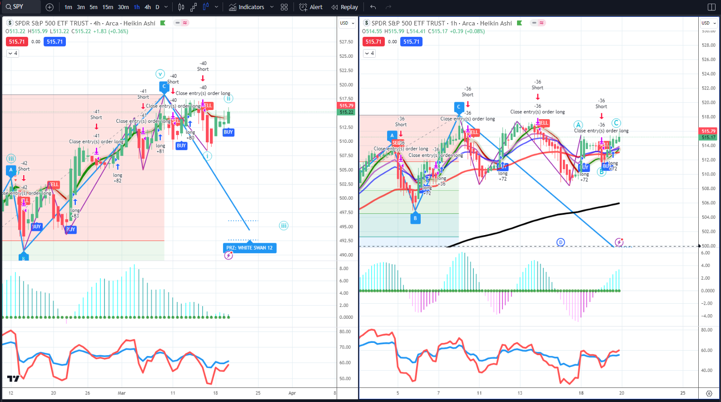This screenshot has width=721, height=402.
Task: Select the blue A label on right chart
Action: point(392,135)
